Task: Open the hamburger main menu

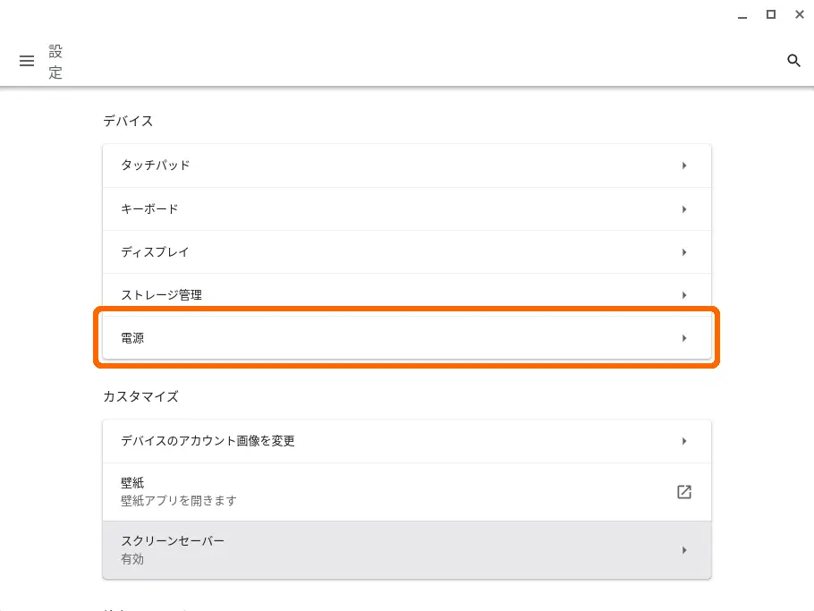Action: coord(27,61)
